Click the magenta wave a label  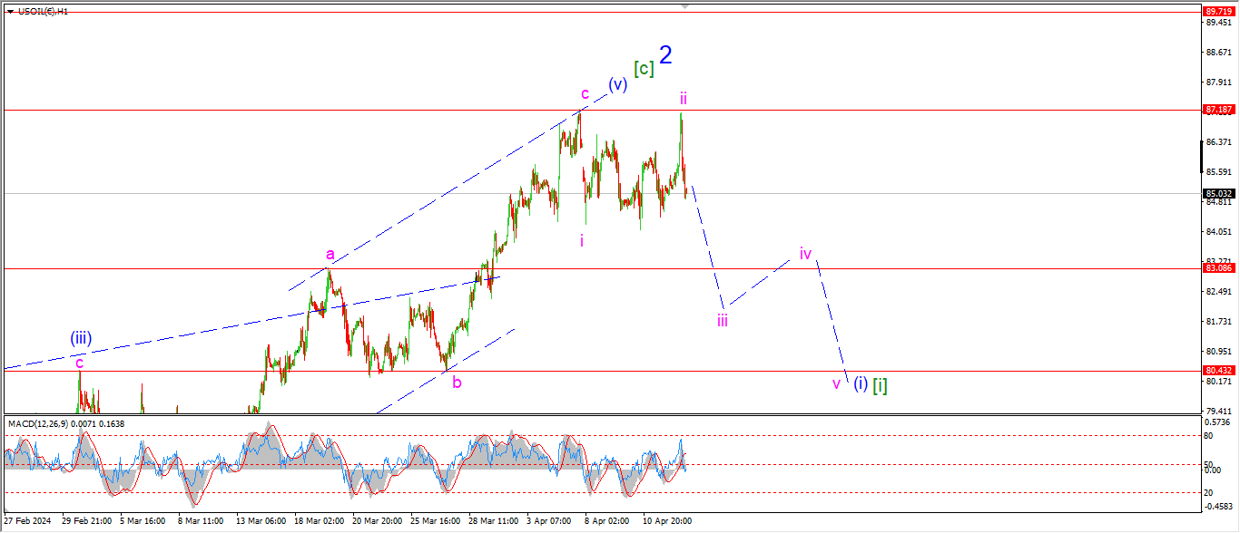330,256
